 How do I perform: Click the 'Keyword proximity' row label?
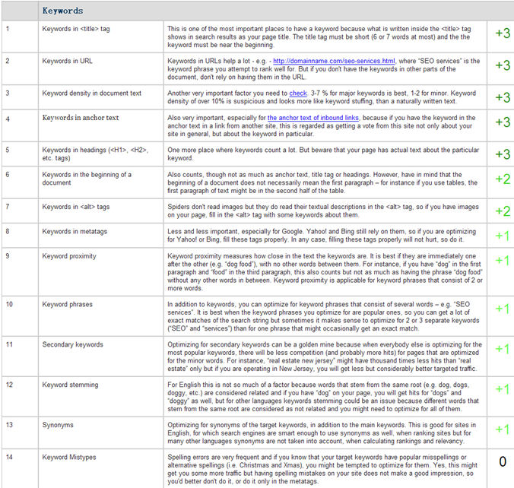point(71,256)
